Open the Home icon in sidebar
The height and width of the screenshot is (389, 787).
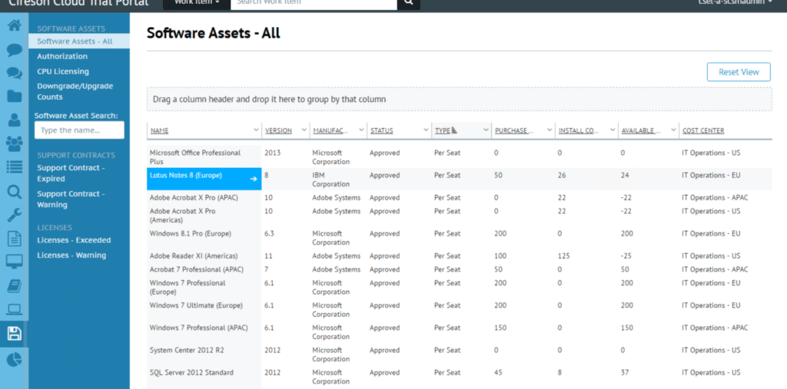pos(14,25)
